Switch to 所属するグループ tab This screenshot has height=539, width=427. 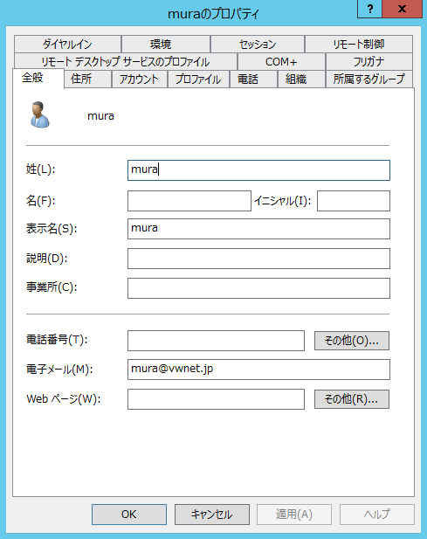pyautogui.click(x=369, y=79)
